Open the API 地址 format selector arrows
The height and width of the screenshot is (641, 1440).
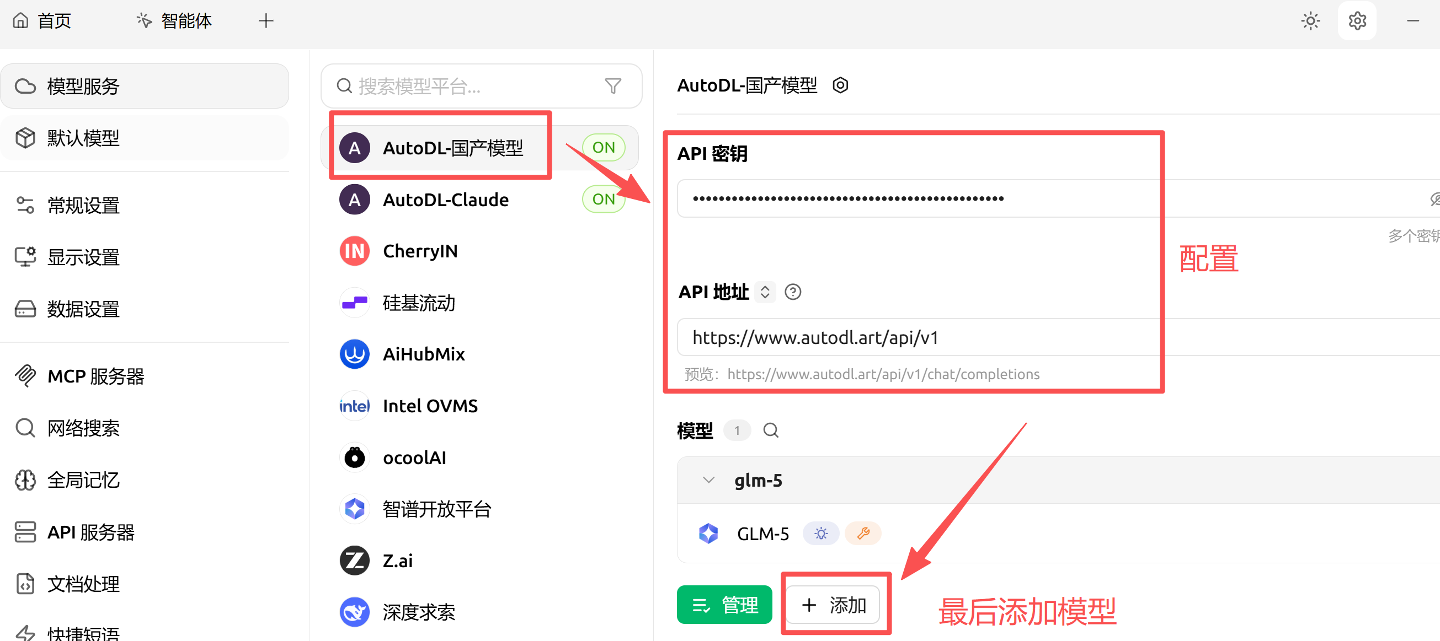pos(765,292)
